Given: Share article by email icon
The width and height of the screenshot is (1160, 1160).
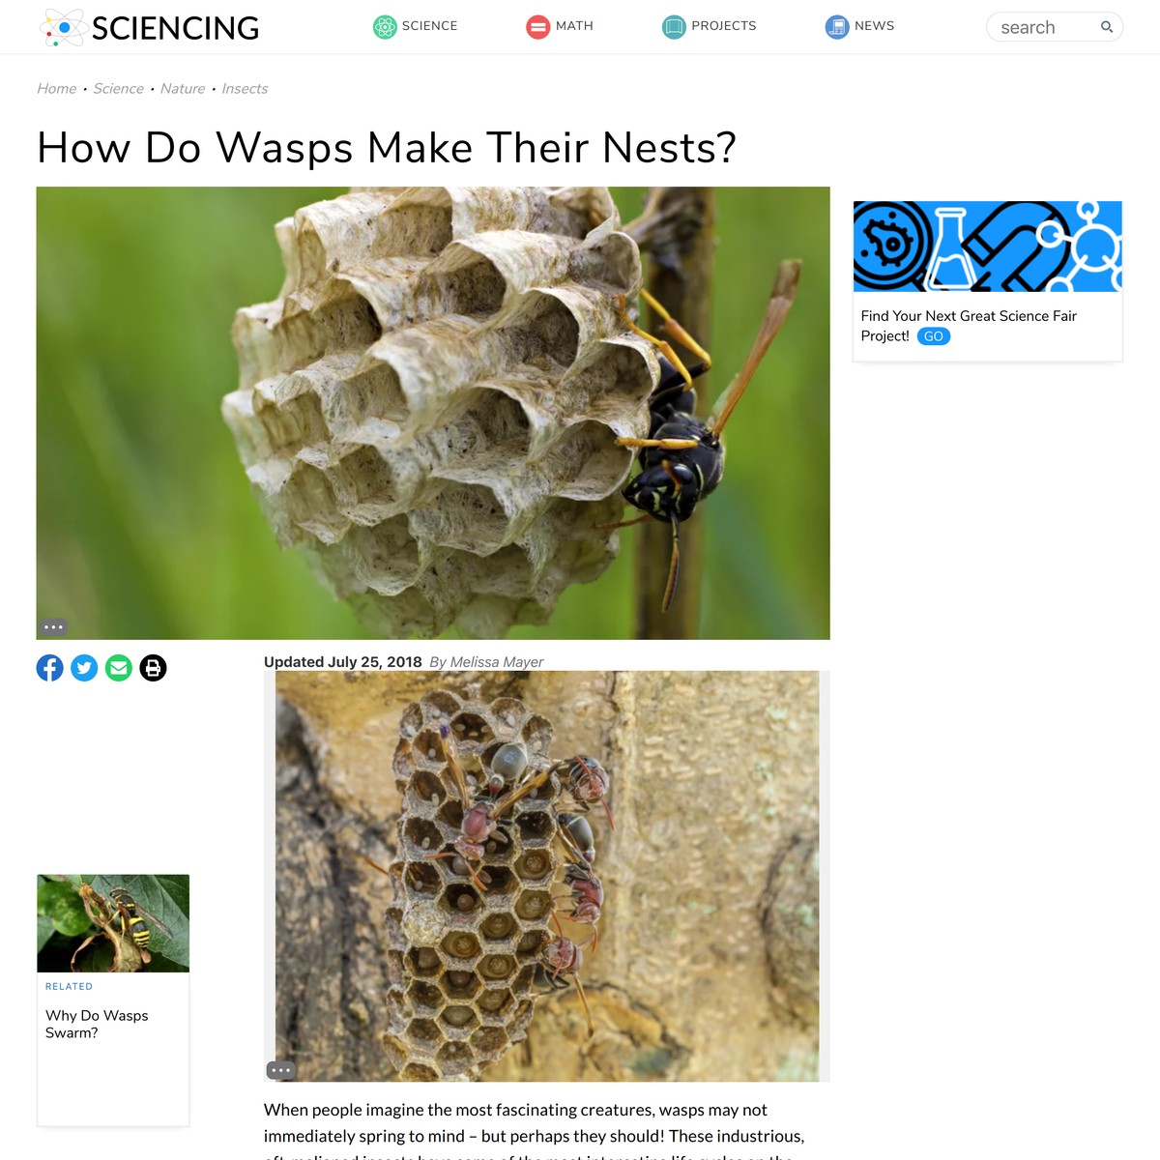Looking at the screenshot, I should click(119, 668).
